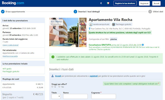This screenshot has width=165, height=100.
Task: Click the Inserisci i tuoi dati heading
Action: click(x=61, y=69)
